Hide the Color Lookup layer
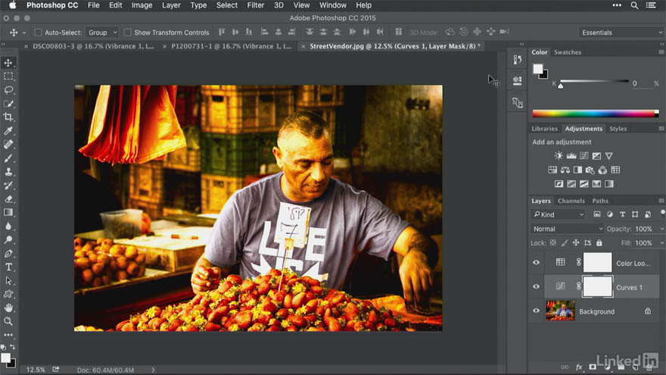Screen dimensions: 666x375 [x=536, y=262]
